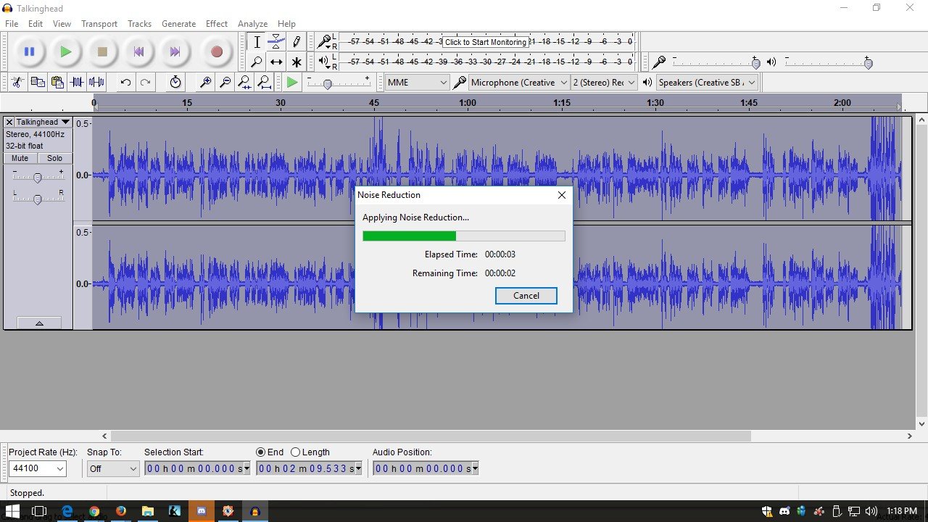Close the Noise Reduction dialog
928x522 pixels.
point(561,195)
